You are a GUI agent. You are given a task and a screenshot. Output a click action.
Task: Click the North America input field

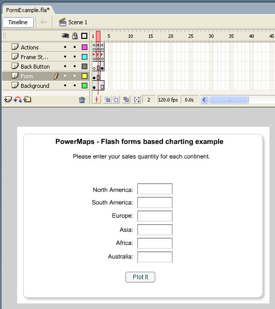pos(155,189)
